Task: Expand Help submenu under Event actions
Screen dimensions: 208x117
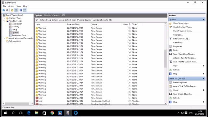Action: click(204, 102)
